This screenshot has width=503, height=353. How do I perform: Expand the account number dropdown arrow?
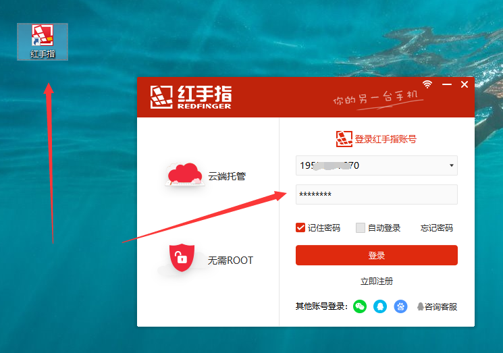pyautogui.click(x=451, y=166)
